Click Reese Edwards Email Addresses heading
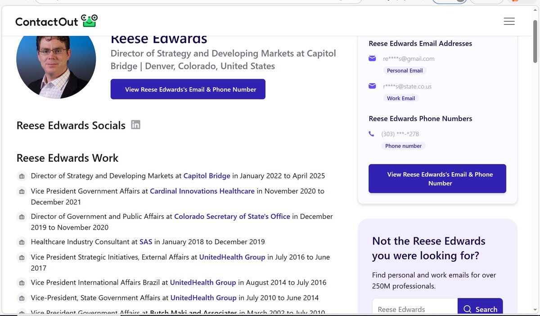 click(x=420, y=44)
